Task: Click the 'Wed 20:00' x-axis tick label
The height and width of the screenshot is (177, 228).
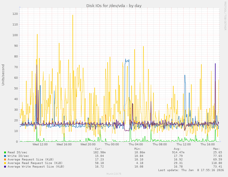Action: click(x=88, y=144)
